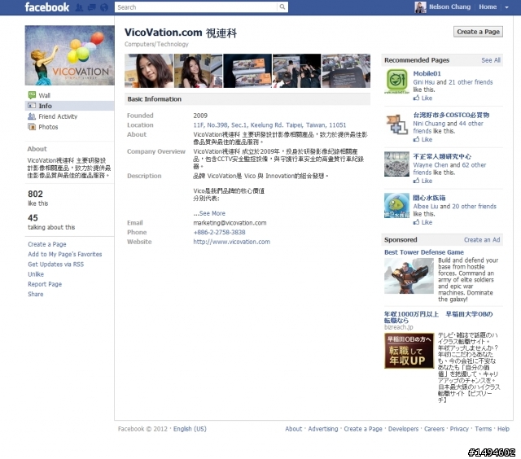Open notifications globe icon
The height and width of the screenshot is (459, 521).
tap(104, 7)
